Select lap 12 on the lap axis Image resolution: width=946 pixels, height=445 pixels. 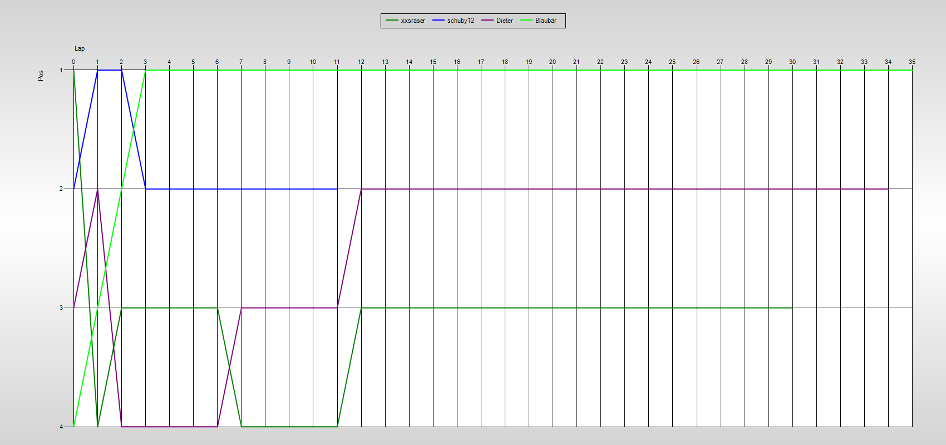(361, 62)
